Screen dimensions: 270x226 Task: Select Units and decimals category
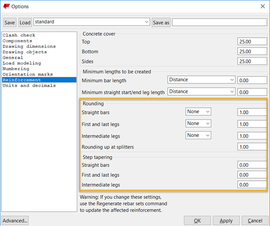(29, 85)
